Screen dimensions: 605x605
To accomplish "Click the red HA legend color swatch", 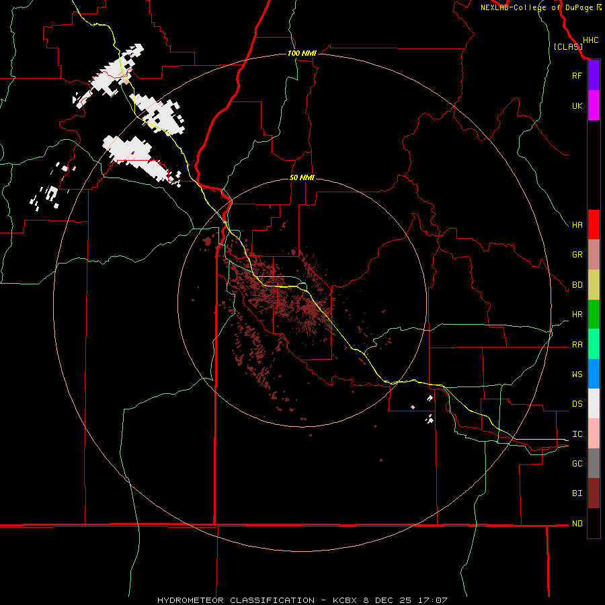I will (x=594, y=225).
